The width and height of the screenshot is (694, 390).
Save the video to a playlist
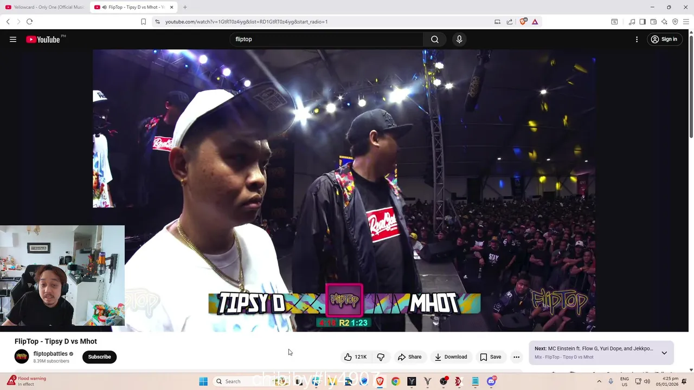tap(490, 356)
